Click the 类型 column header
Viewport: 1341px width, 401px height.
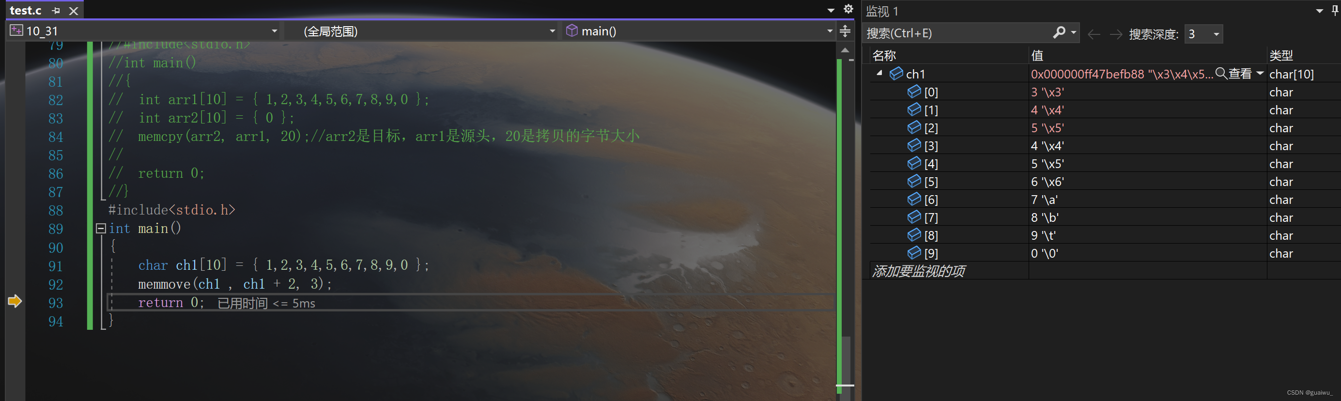(x=1281, y=55)
